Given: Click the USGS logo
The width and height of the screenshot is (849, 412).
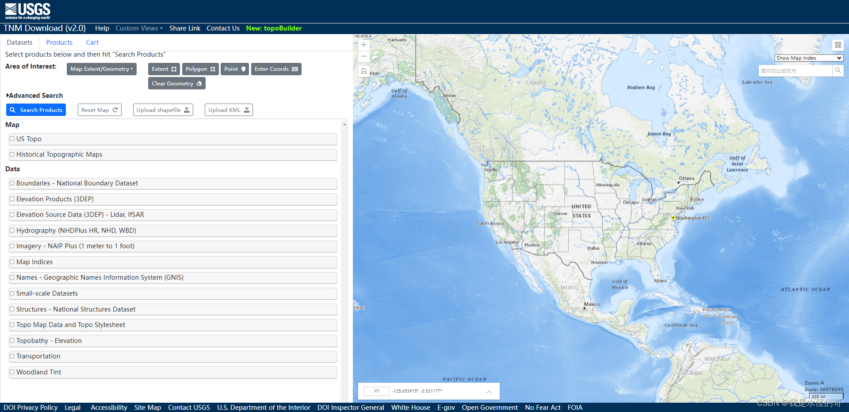Looking at the screenshot, I should pos(27,11).
